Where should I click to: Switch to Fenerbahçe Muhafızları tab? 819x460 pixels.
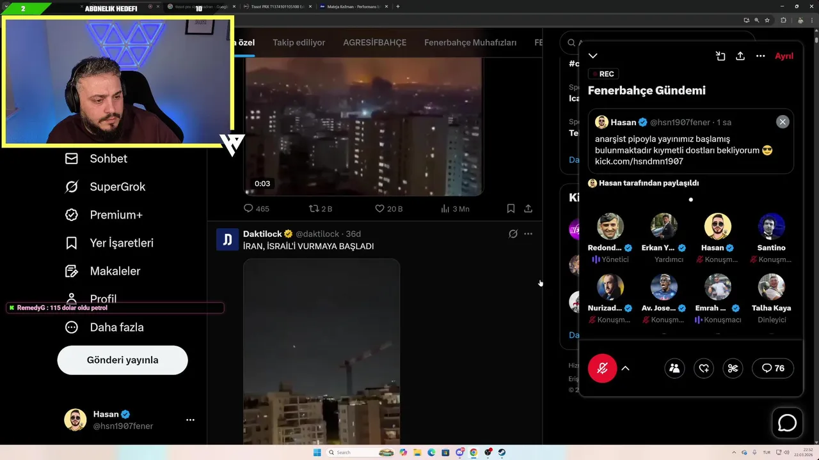tap(470, 43)
